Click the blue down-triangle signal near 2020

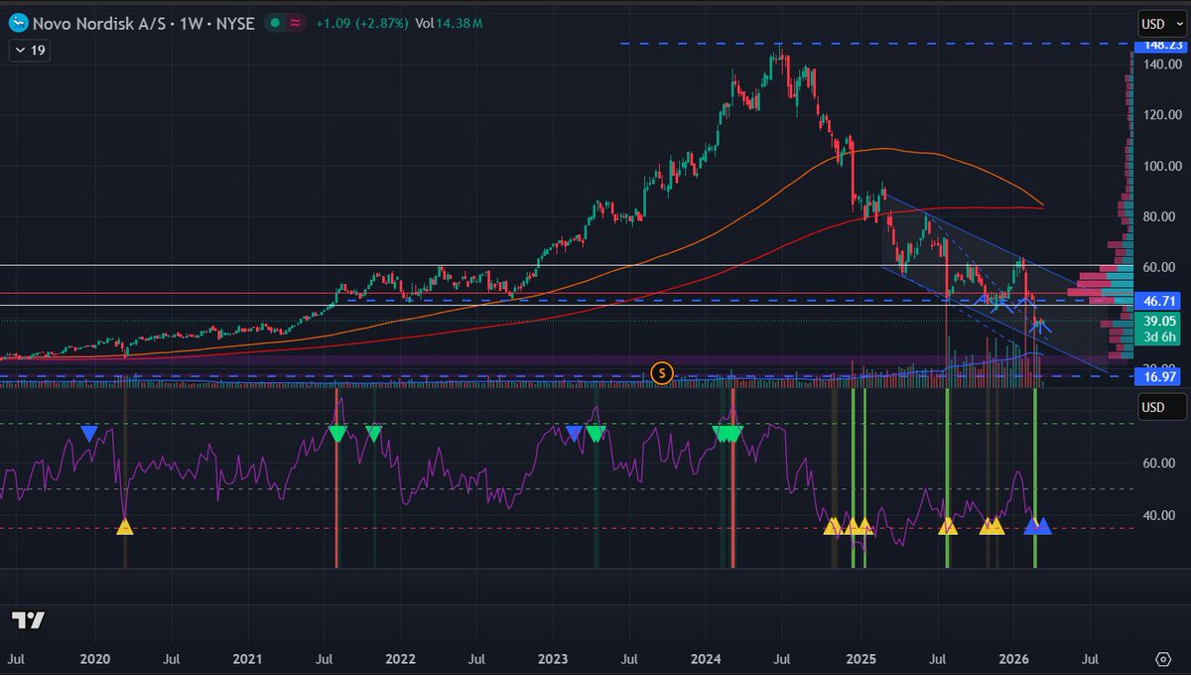[x=89, y=433]
